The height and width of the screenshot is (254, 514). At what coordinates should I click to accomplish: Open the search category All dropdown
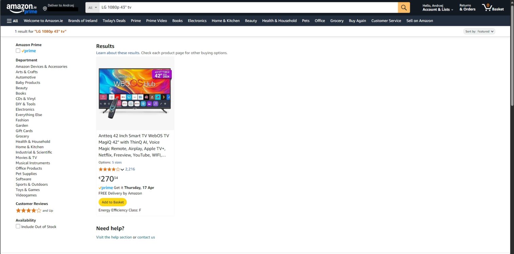click(x=92, y=7)
